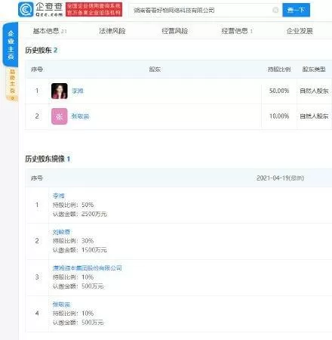The image size is (332, 340).
Task: Click the Qcc.com logo icon
Action: pyautogui.click(x=26, y=10)
